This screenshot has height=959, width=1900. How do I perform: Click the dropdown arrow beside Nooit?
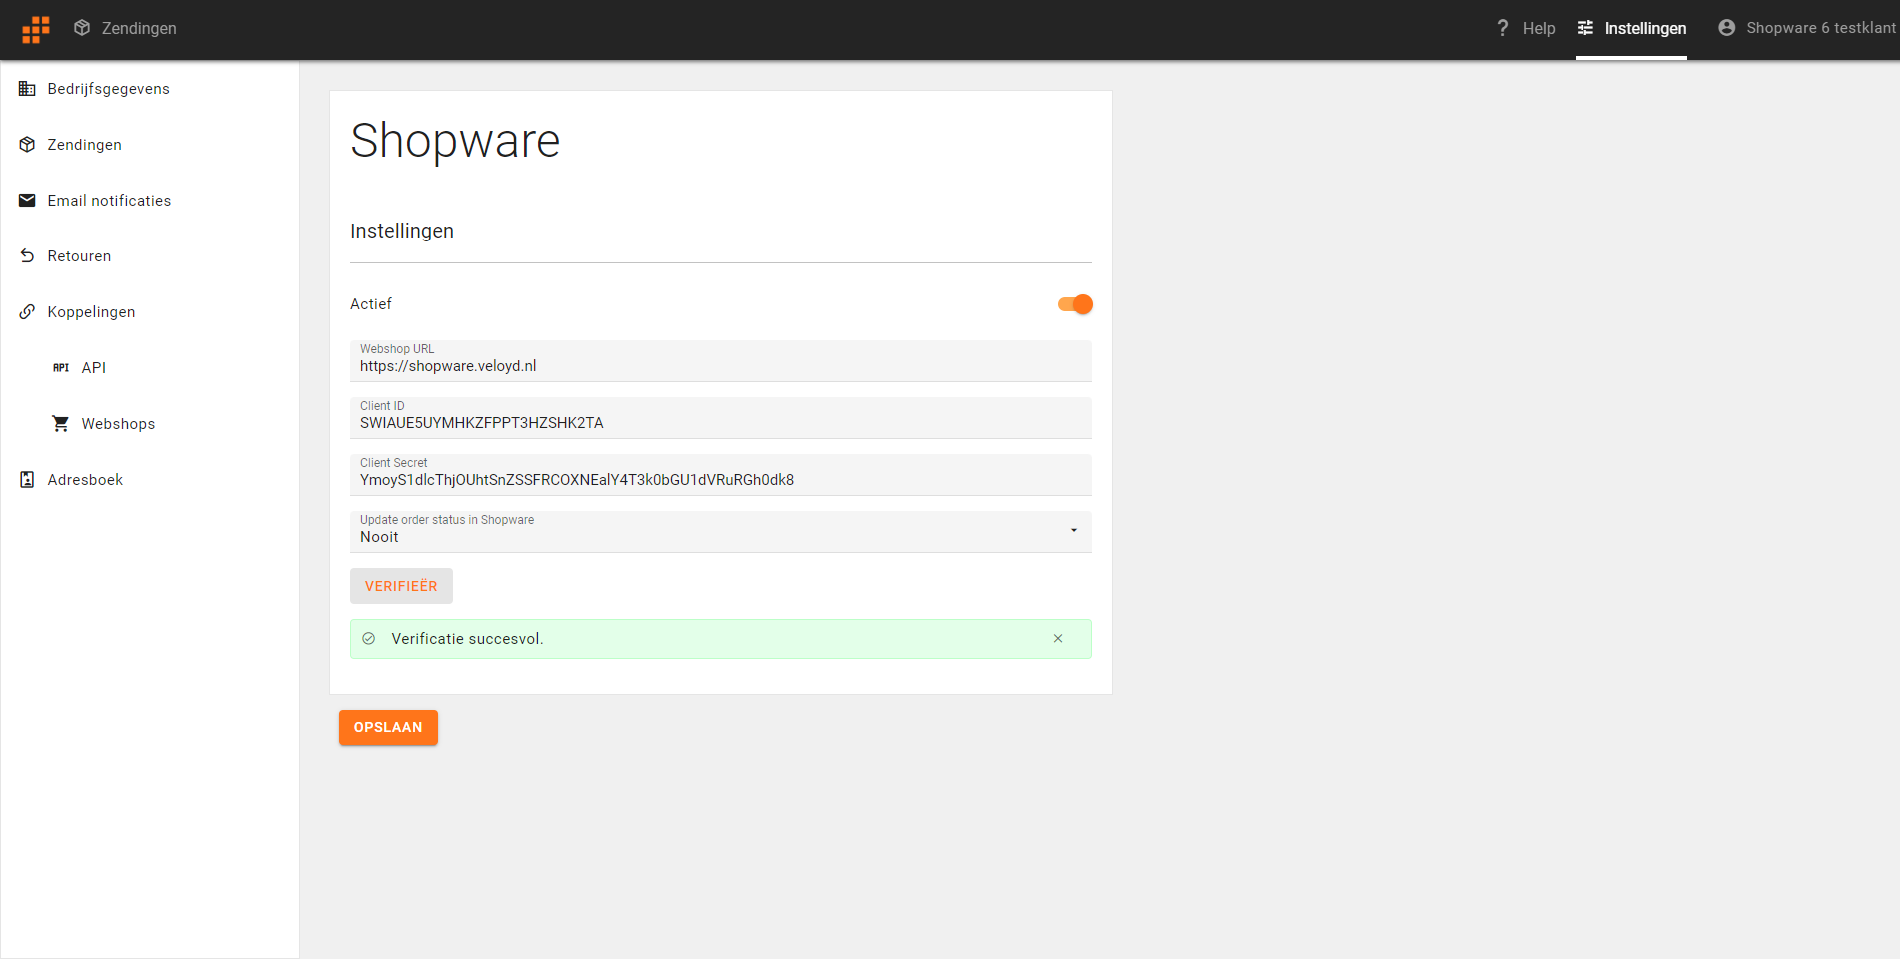coord(1074,530)
